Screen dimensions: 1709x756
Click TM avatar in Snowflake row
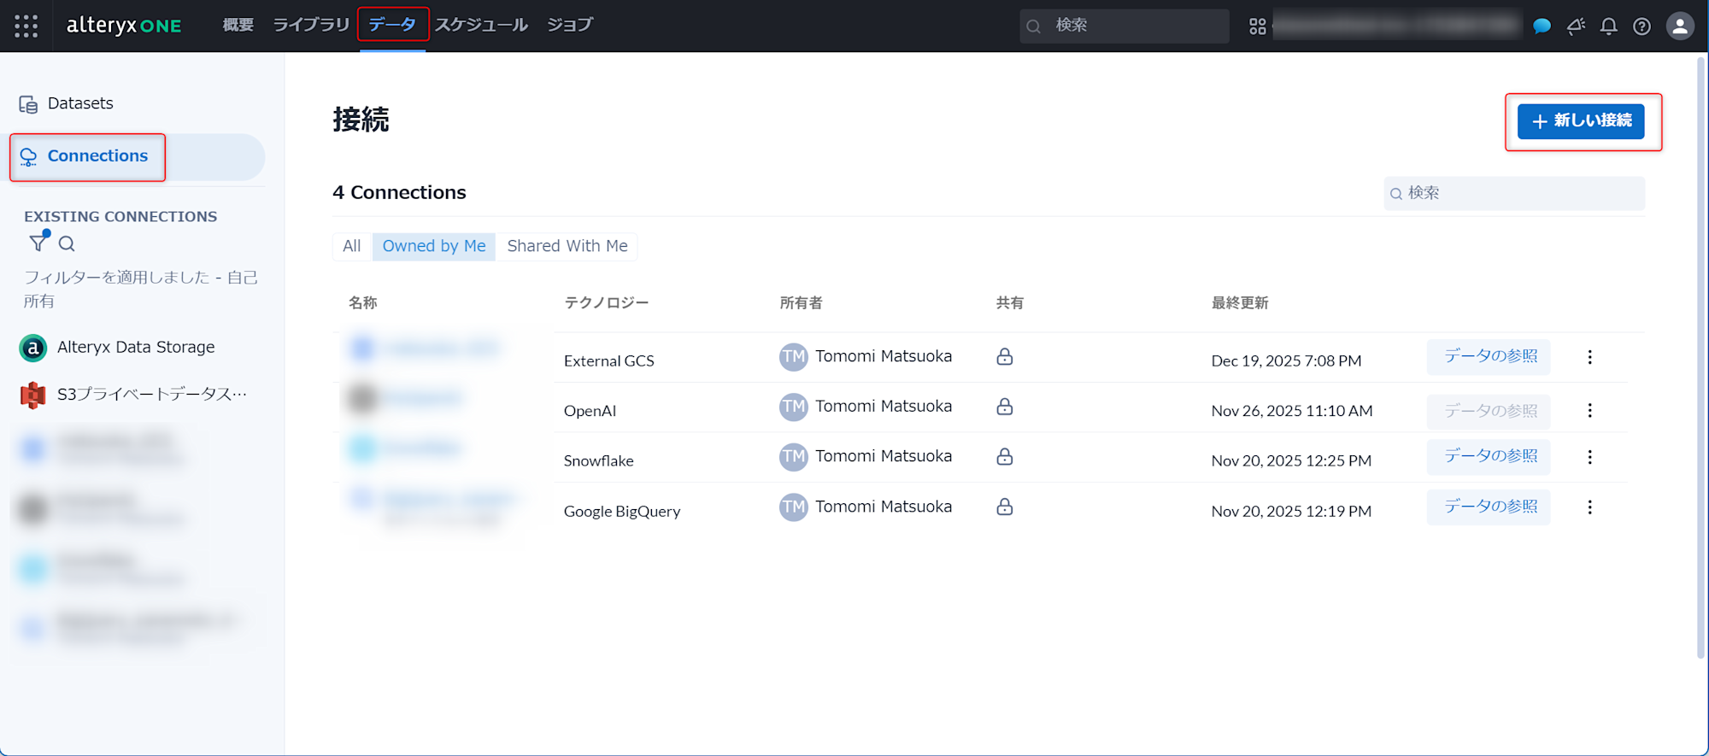point(793,457)
